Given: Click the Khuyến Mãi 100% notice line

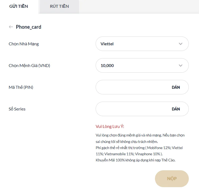Looking at the screenshot, I should point(135,160).
